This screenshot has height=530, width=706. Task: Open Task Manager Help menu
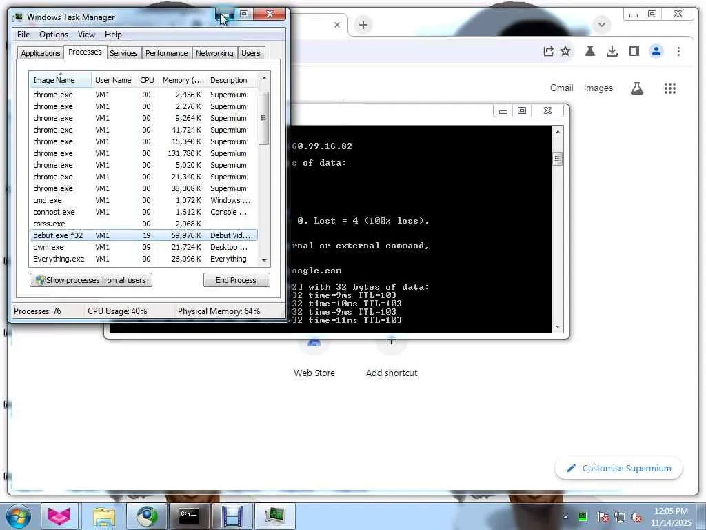113,35
